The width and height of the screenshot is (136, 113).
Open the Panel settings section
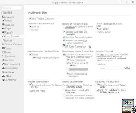7,32
